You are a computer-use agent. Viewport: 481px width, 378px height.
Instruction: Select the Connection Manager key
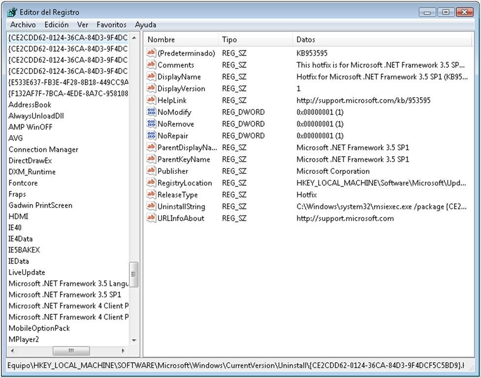point(43,149)
